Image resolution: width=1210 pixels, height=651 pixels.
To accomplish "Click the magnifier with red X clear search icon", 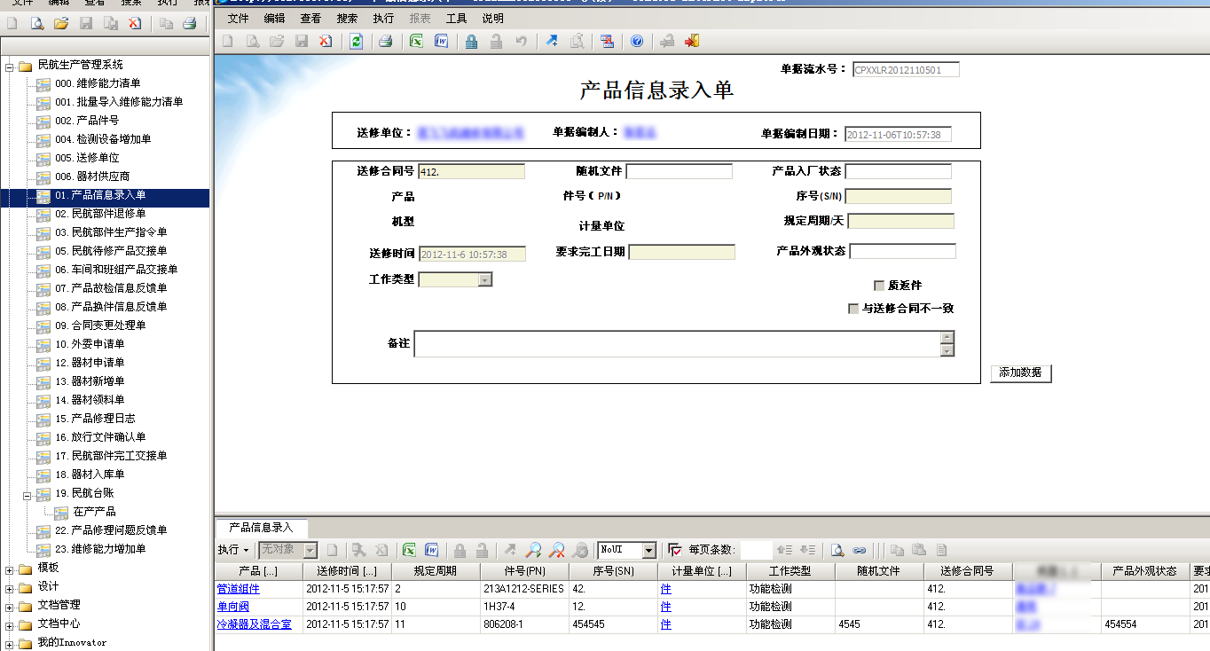I will 557,550.
